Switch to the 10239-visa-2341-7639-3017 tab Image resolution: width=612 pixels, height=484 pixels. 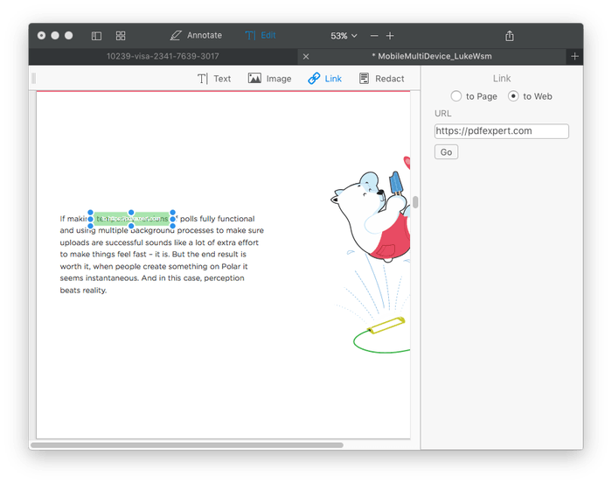point(163,56)
